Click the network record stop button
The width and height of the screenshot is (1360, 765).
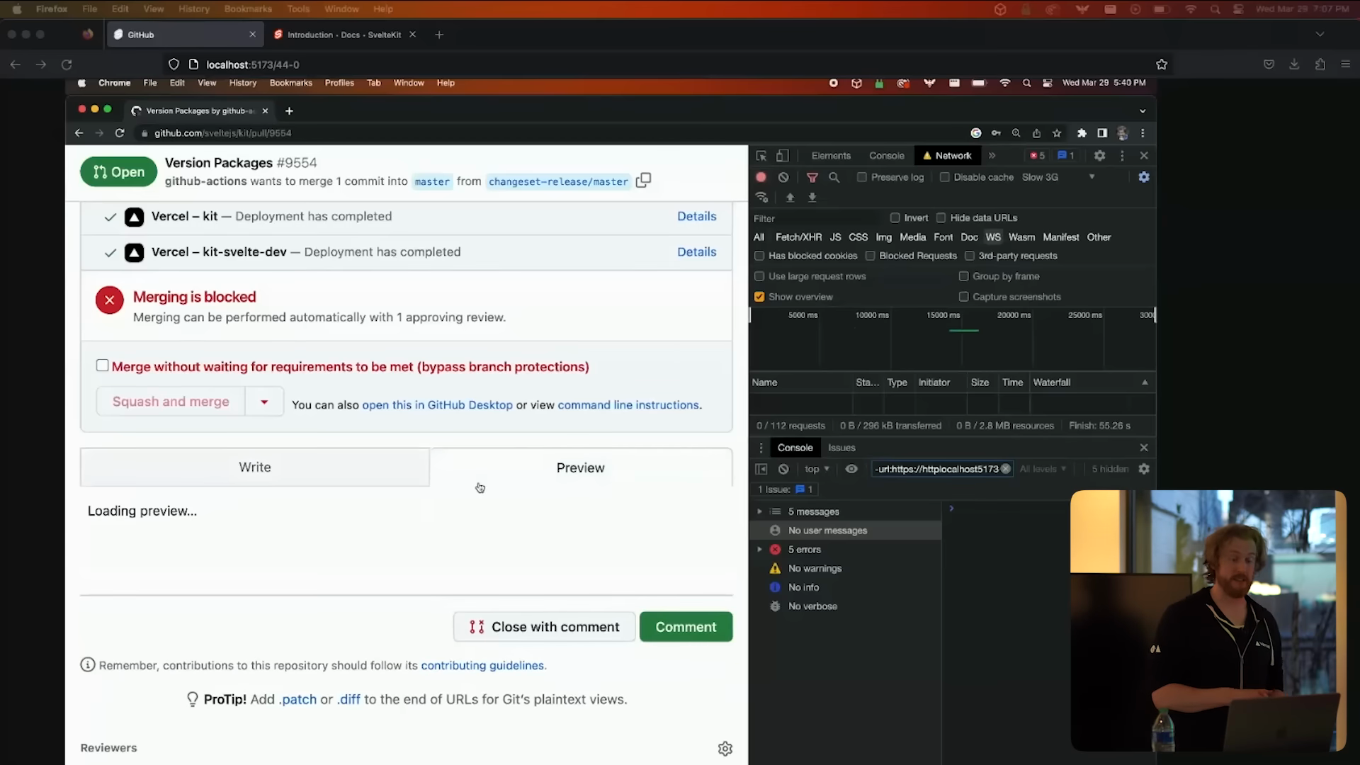(x=761, y=177)
